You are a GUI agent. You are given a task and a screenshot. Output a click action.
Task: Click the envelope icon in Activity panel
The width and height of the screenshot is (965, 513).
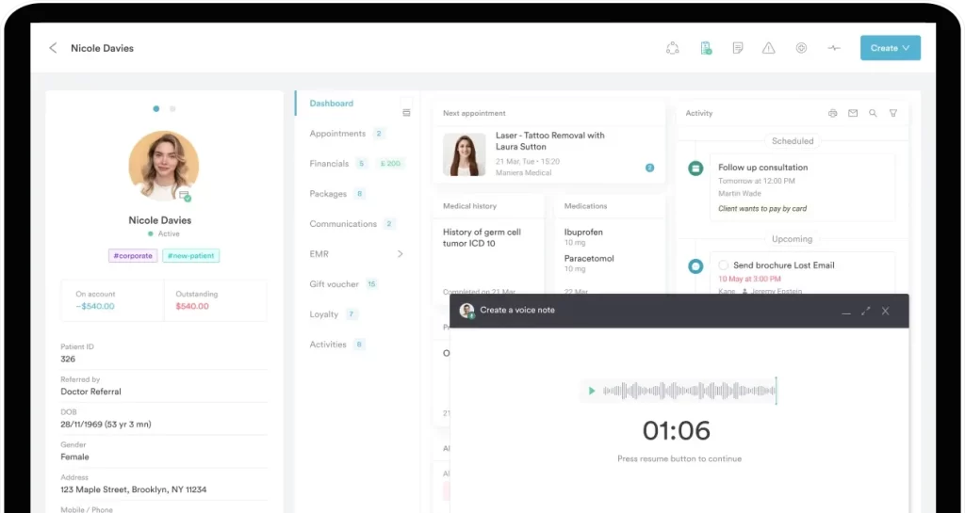point(853,113)
